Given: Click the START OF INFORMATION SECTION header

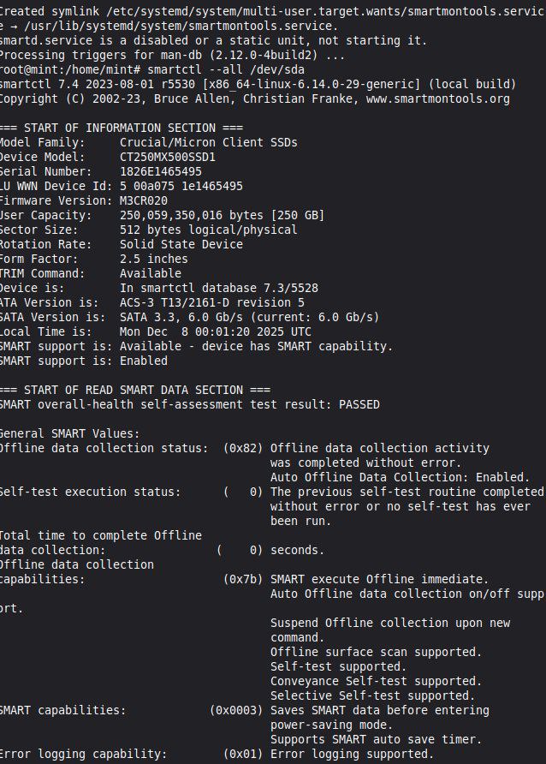Looking at the screenshot, I should click(116, 128).
